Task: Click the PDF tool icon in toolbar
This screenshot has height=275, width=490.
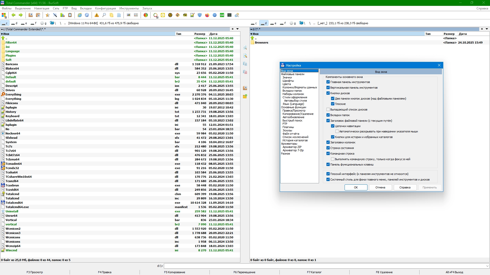Action: pyautogui.click(x=185, y=15)
